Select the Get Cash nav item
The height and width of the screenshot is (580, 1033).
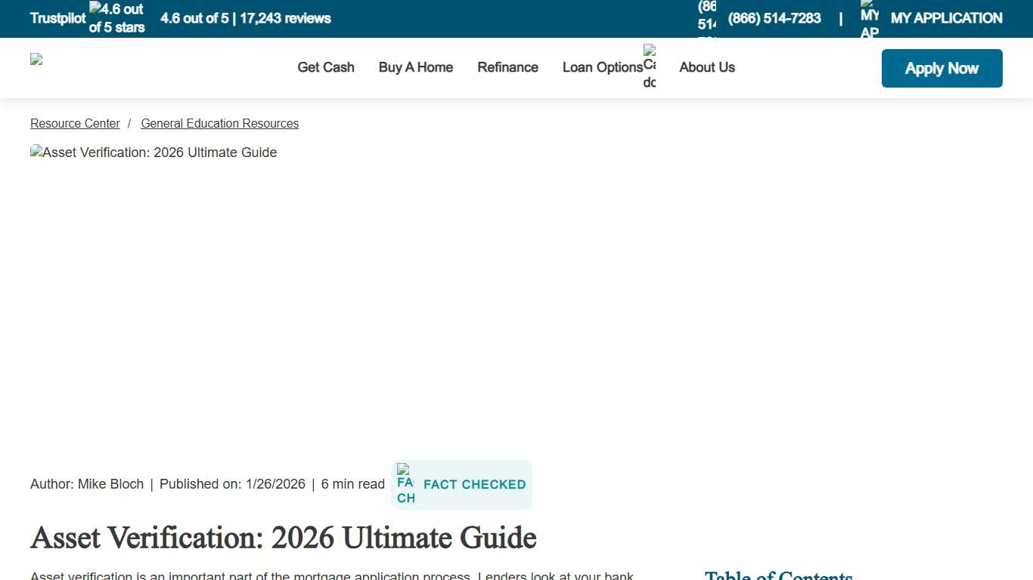click(x=325, y=67)
